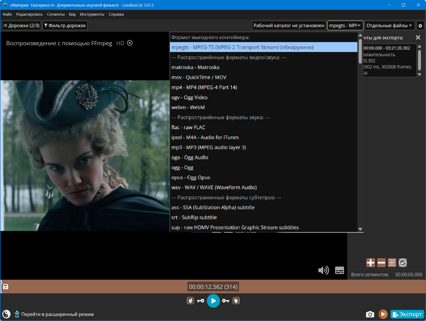This screenshot has width=426, height=321.
Task: Click the add segment plus icon
Action: pyautogui.click(x=370, y=263)
